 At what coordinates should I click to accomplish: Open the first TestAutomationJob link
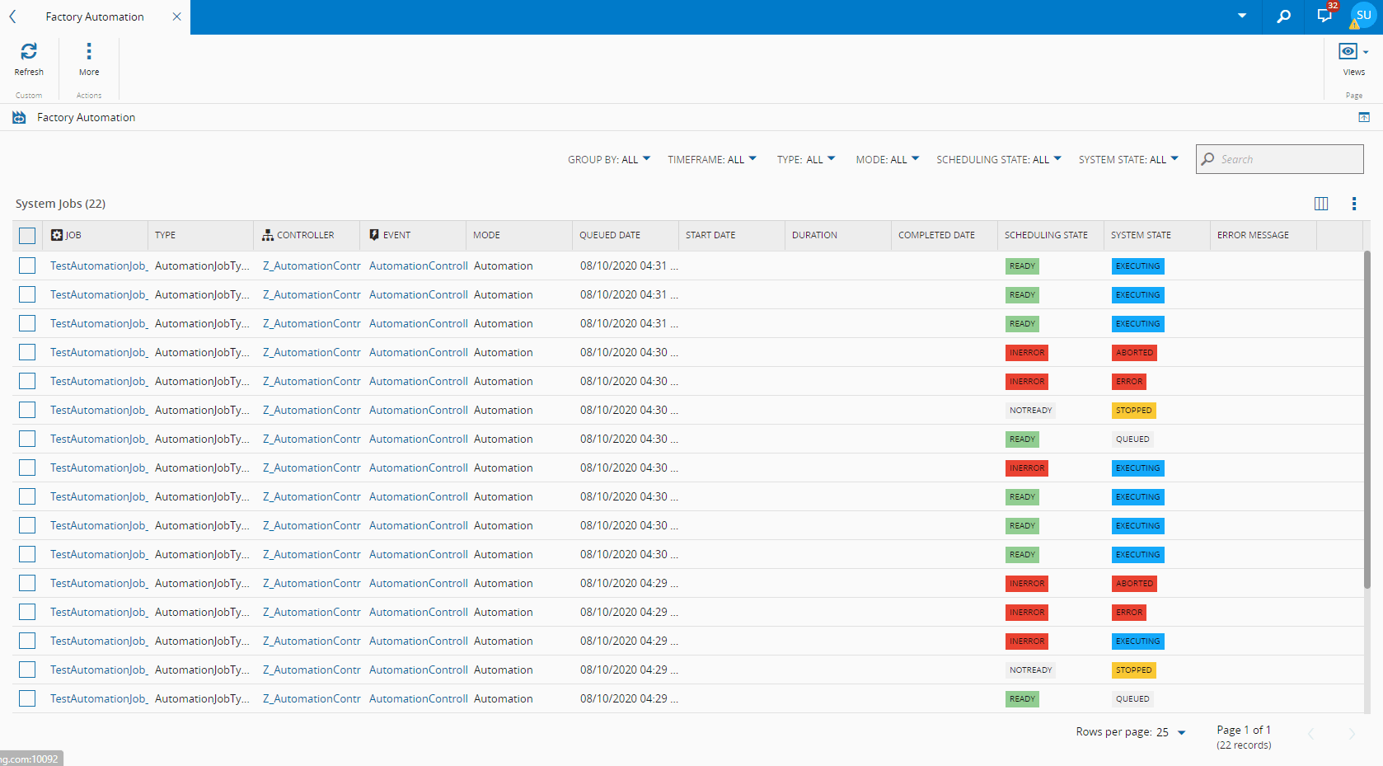click(98, 266)
